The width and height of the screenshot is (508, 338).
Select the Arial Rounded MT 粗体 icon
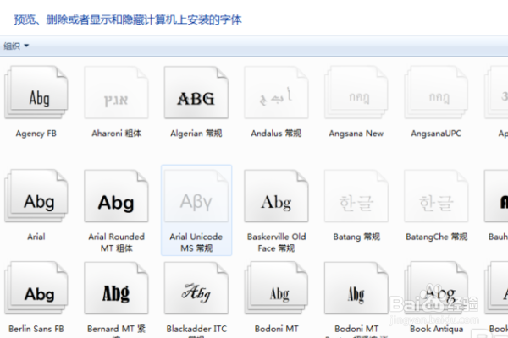tap(116, 196)
